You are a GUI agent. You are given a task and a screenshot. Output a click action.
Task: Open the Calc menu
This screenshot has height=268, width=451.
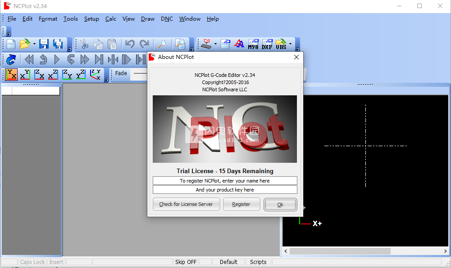111,19
